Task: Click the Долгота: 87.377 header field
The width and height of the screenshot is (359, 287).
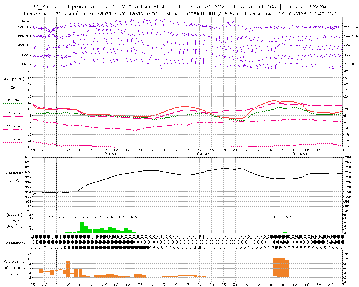Action: click(201, 7)
